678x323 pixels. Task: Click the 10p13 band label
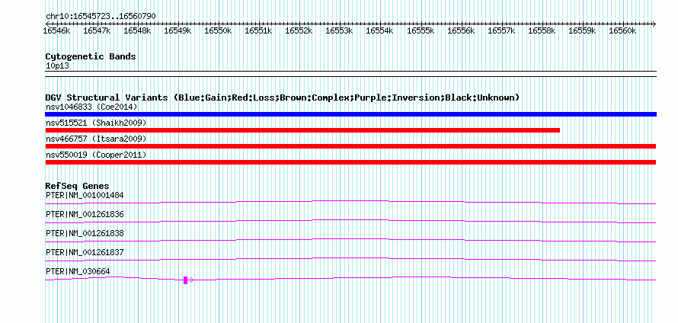57,66
